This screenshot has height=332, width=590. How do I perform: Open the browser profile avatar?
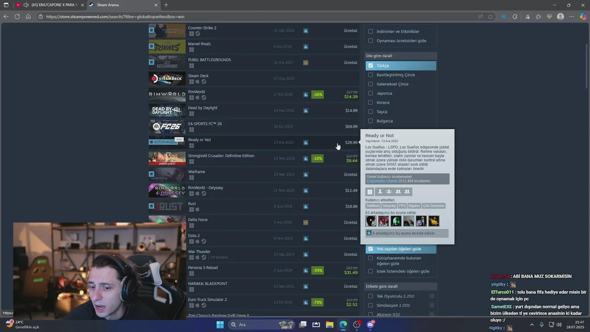(x=560, y=17)
